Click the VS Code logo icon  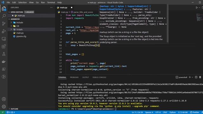[3, 2]
